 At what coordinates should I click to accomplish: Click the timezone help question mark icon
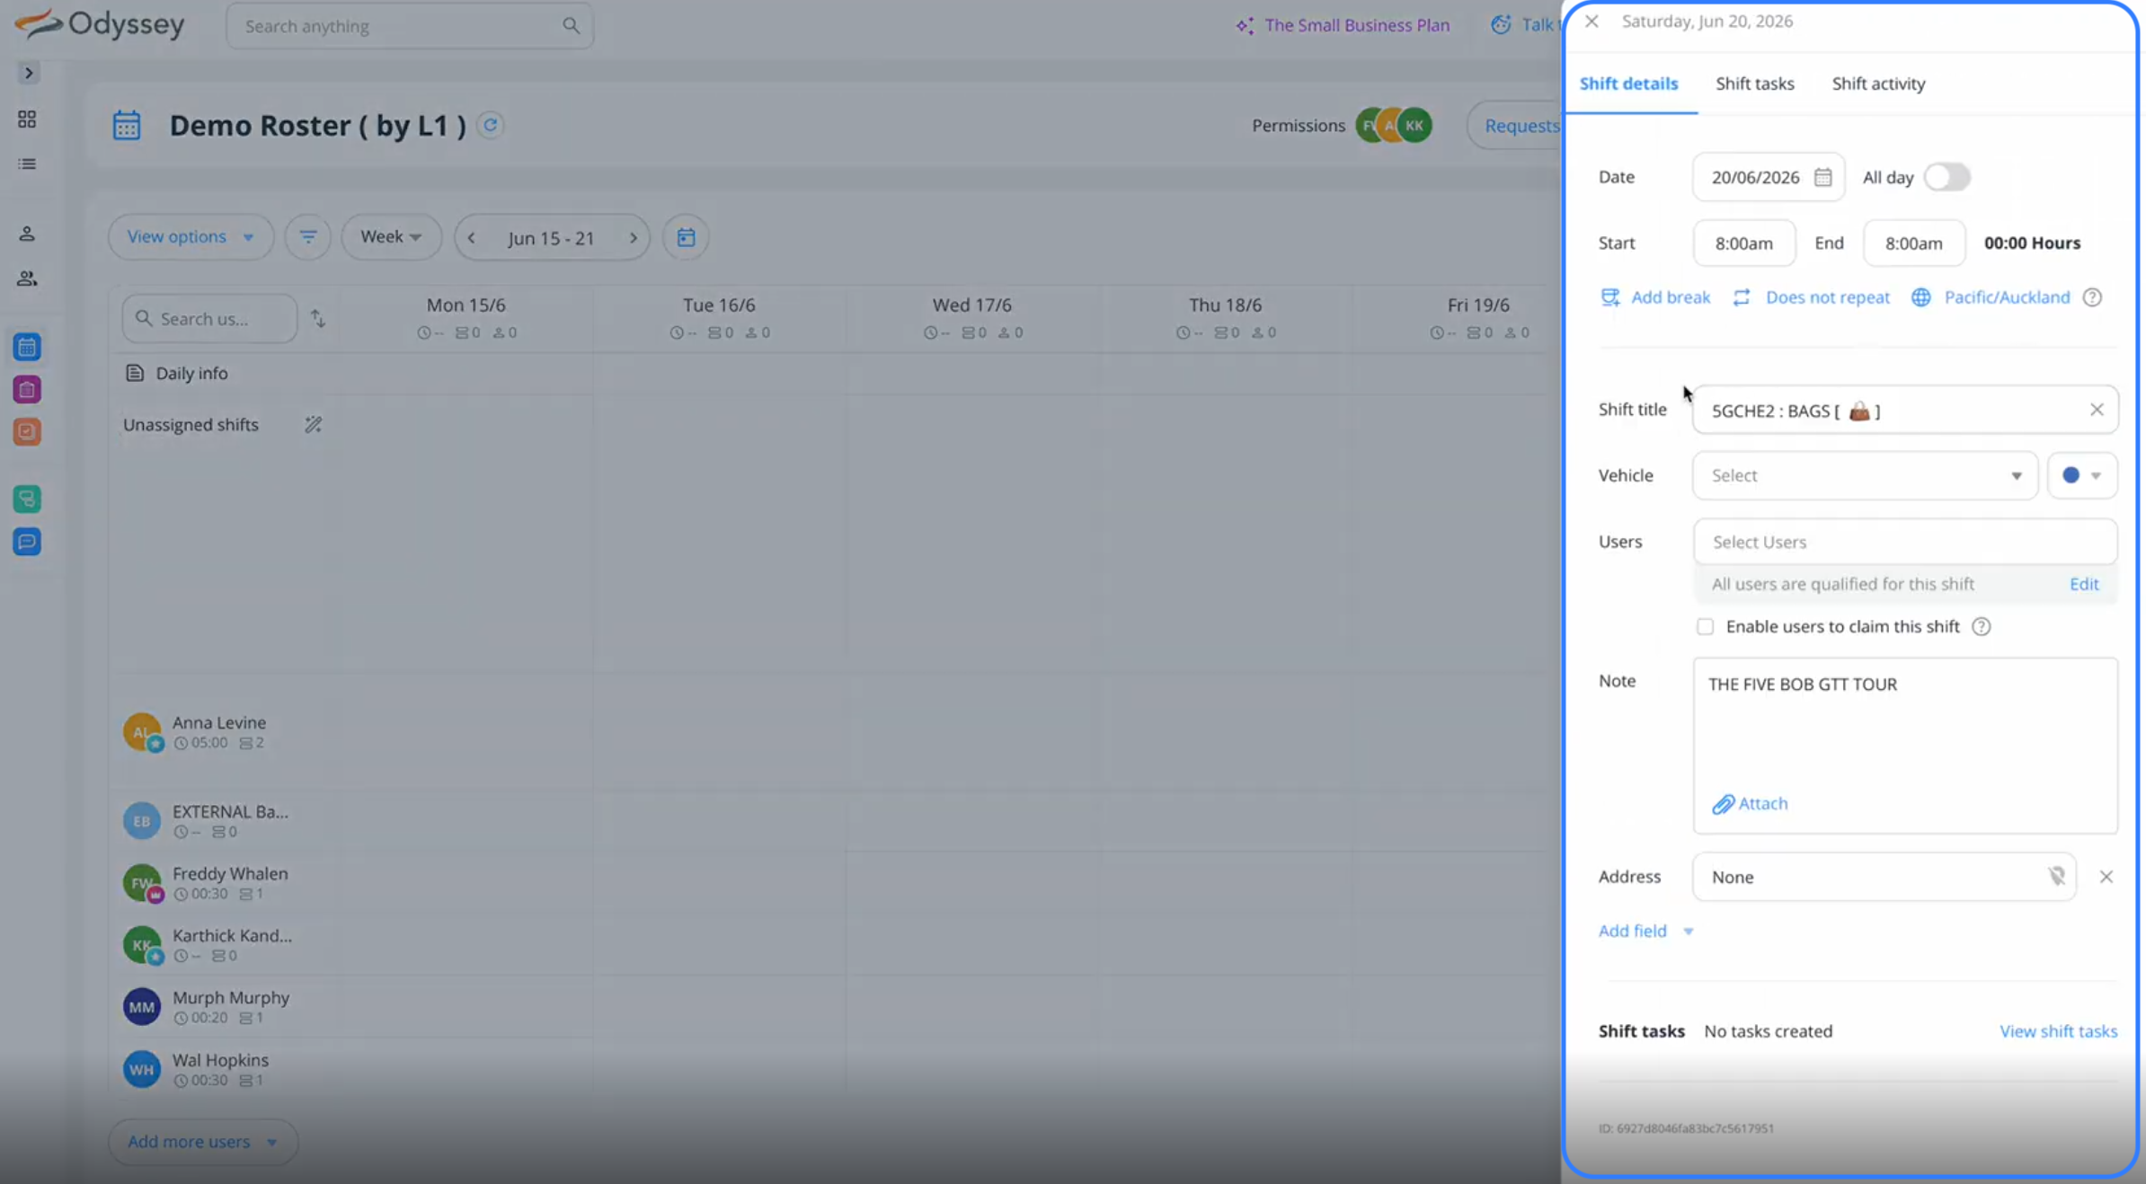(2092, 297)
